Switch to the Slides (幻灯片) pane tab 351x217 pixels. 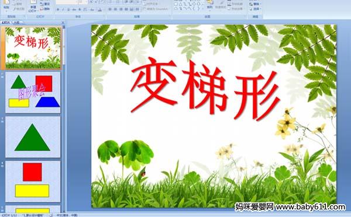tap(6, 22)
